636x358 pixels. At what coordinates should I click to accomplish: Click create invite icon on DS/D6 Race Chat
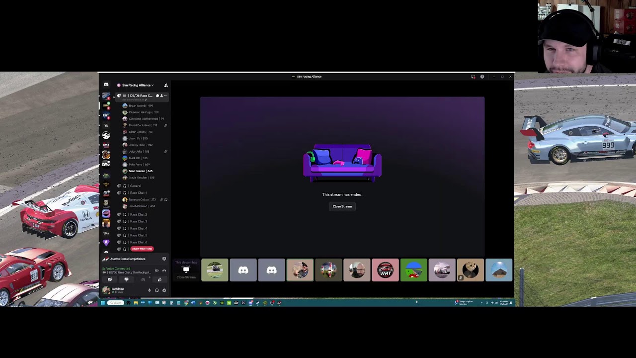[161, 95]
